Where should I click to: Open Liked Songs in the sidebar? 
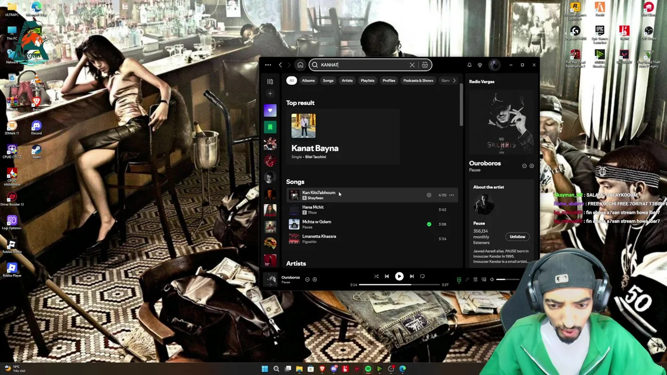coord(270,110)
